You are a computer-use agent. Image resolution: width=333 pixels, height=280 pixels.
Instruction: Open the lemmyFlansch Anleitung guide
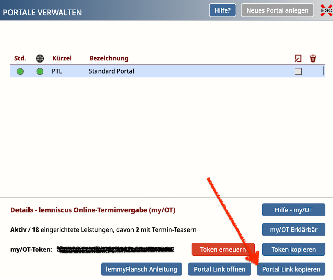tap(141, 269)
